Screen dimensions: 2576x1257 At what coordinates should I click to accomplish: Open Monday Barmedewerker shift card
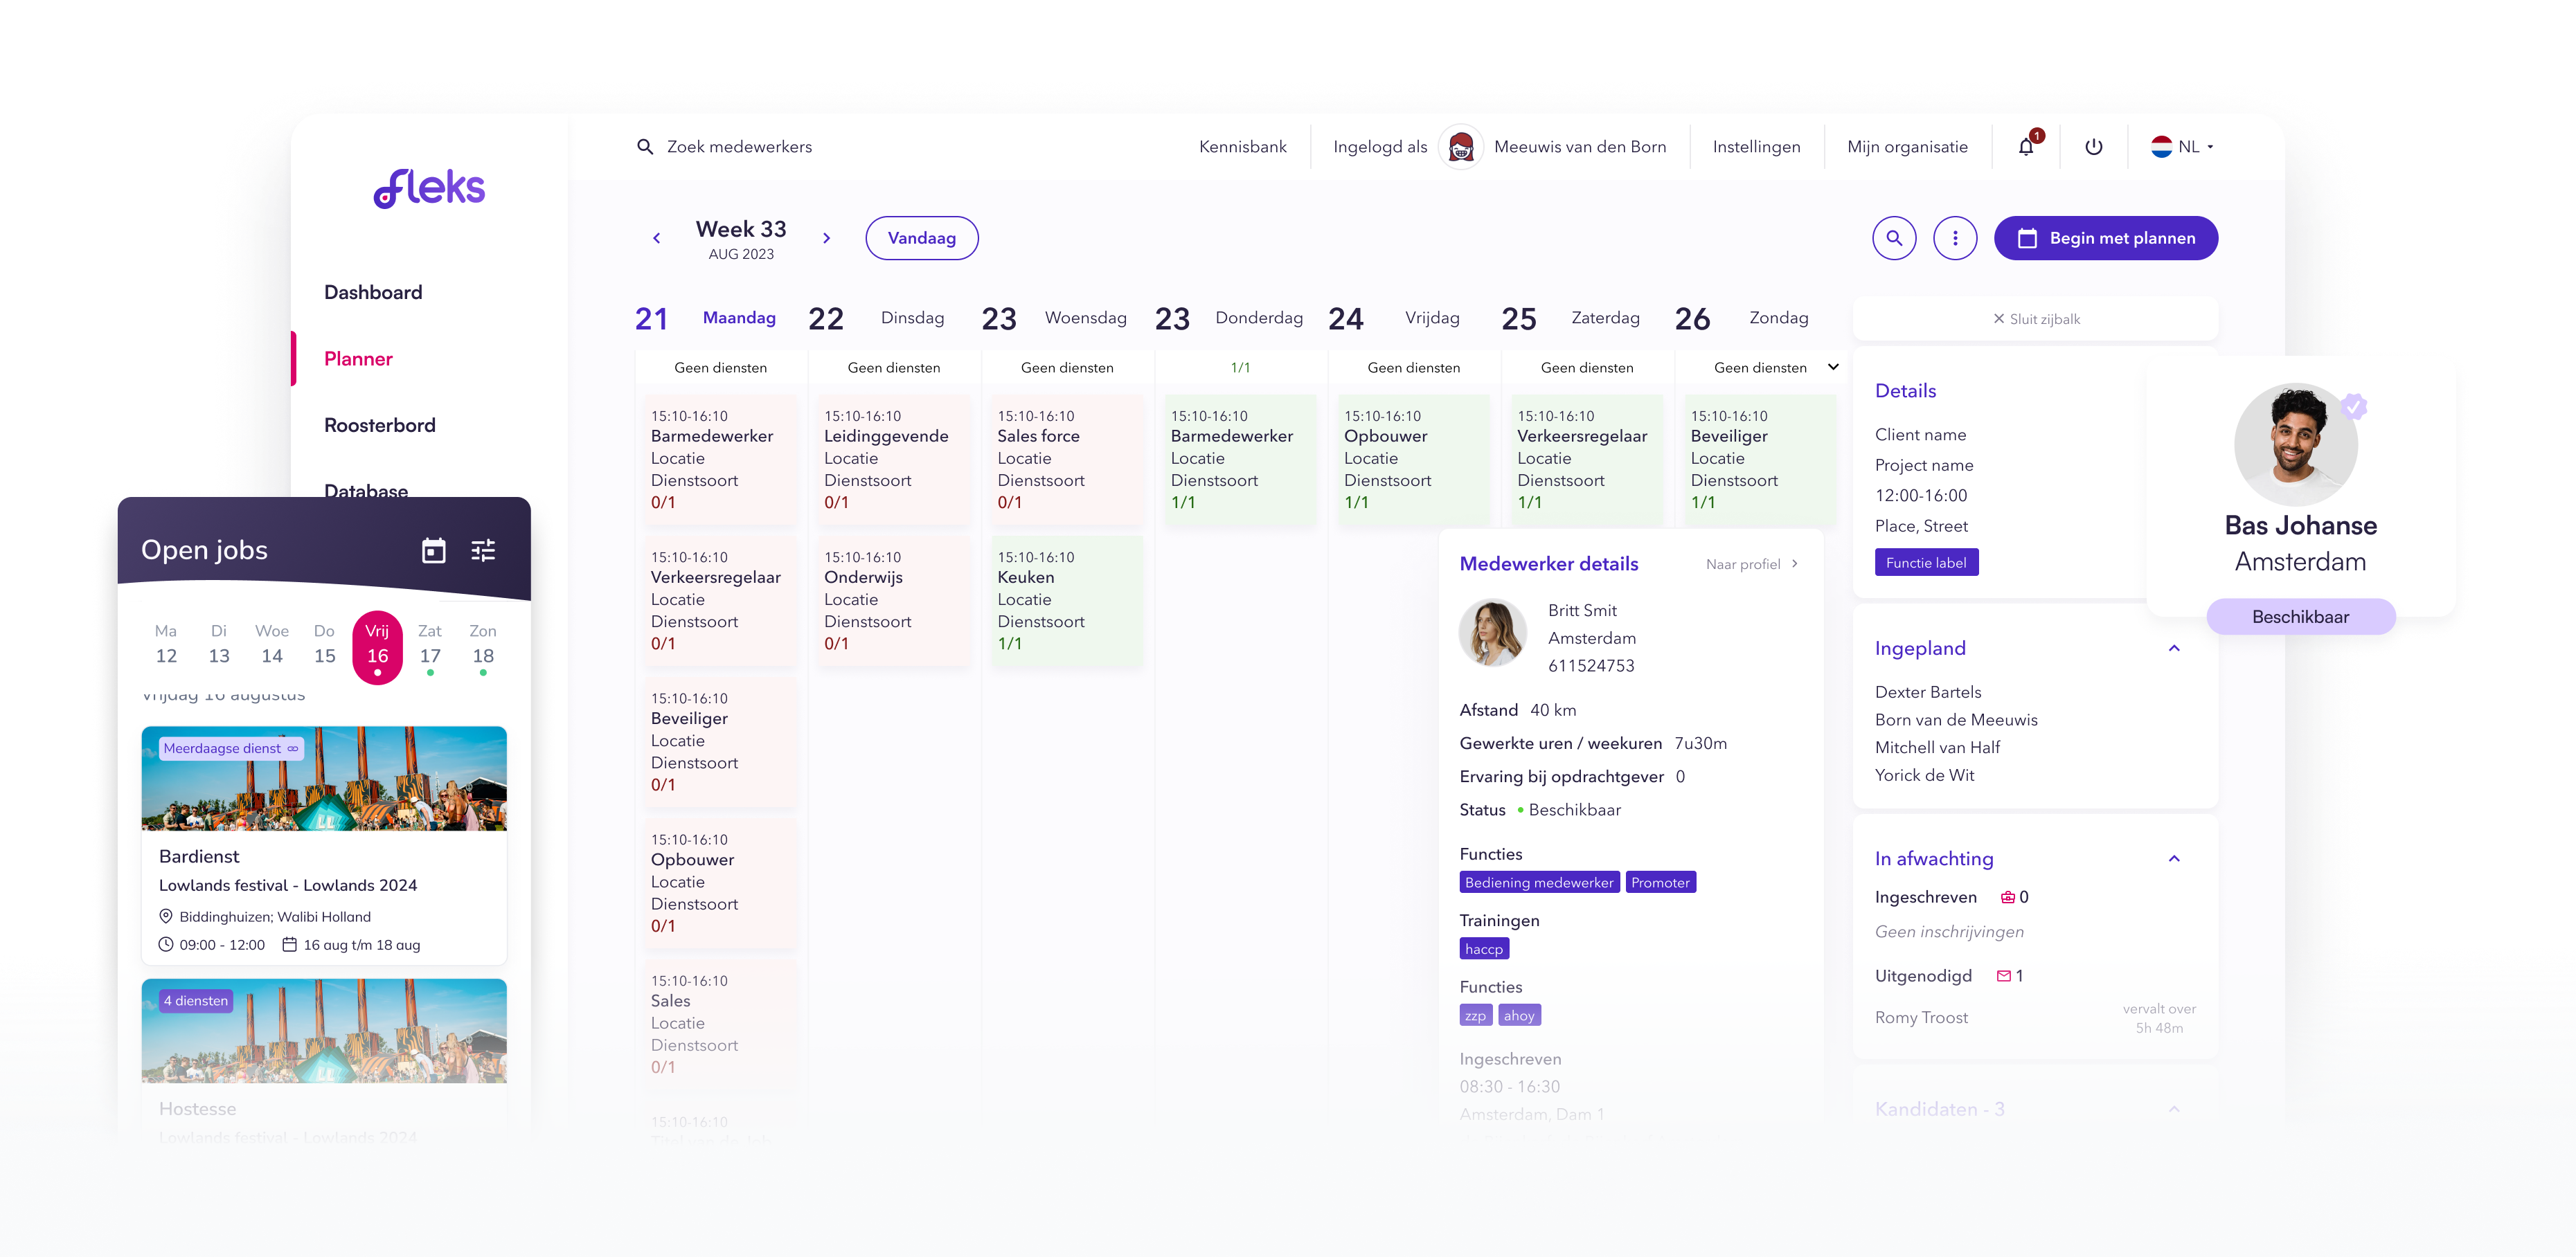(719, 460)
